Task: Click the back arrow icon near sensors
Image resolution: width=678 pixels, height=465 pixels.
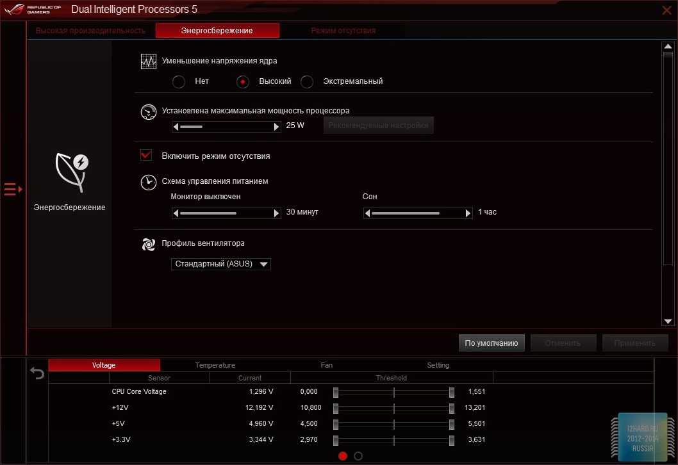Action: 37,373
